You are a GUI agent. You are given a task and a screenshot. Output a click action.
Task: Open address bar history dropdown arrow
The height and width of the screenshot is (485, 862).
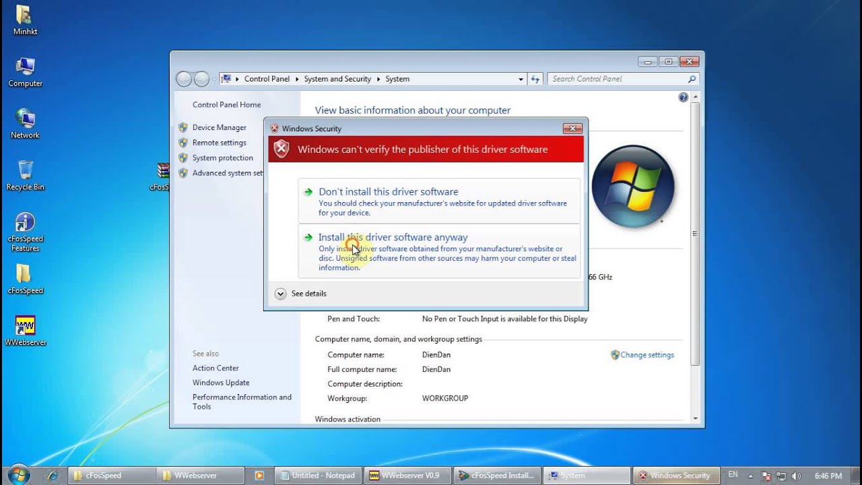(521, 79)
